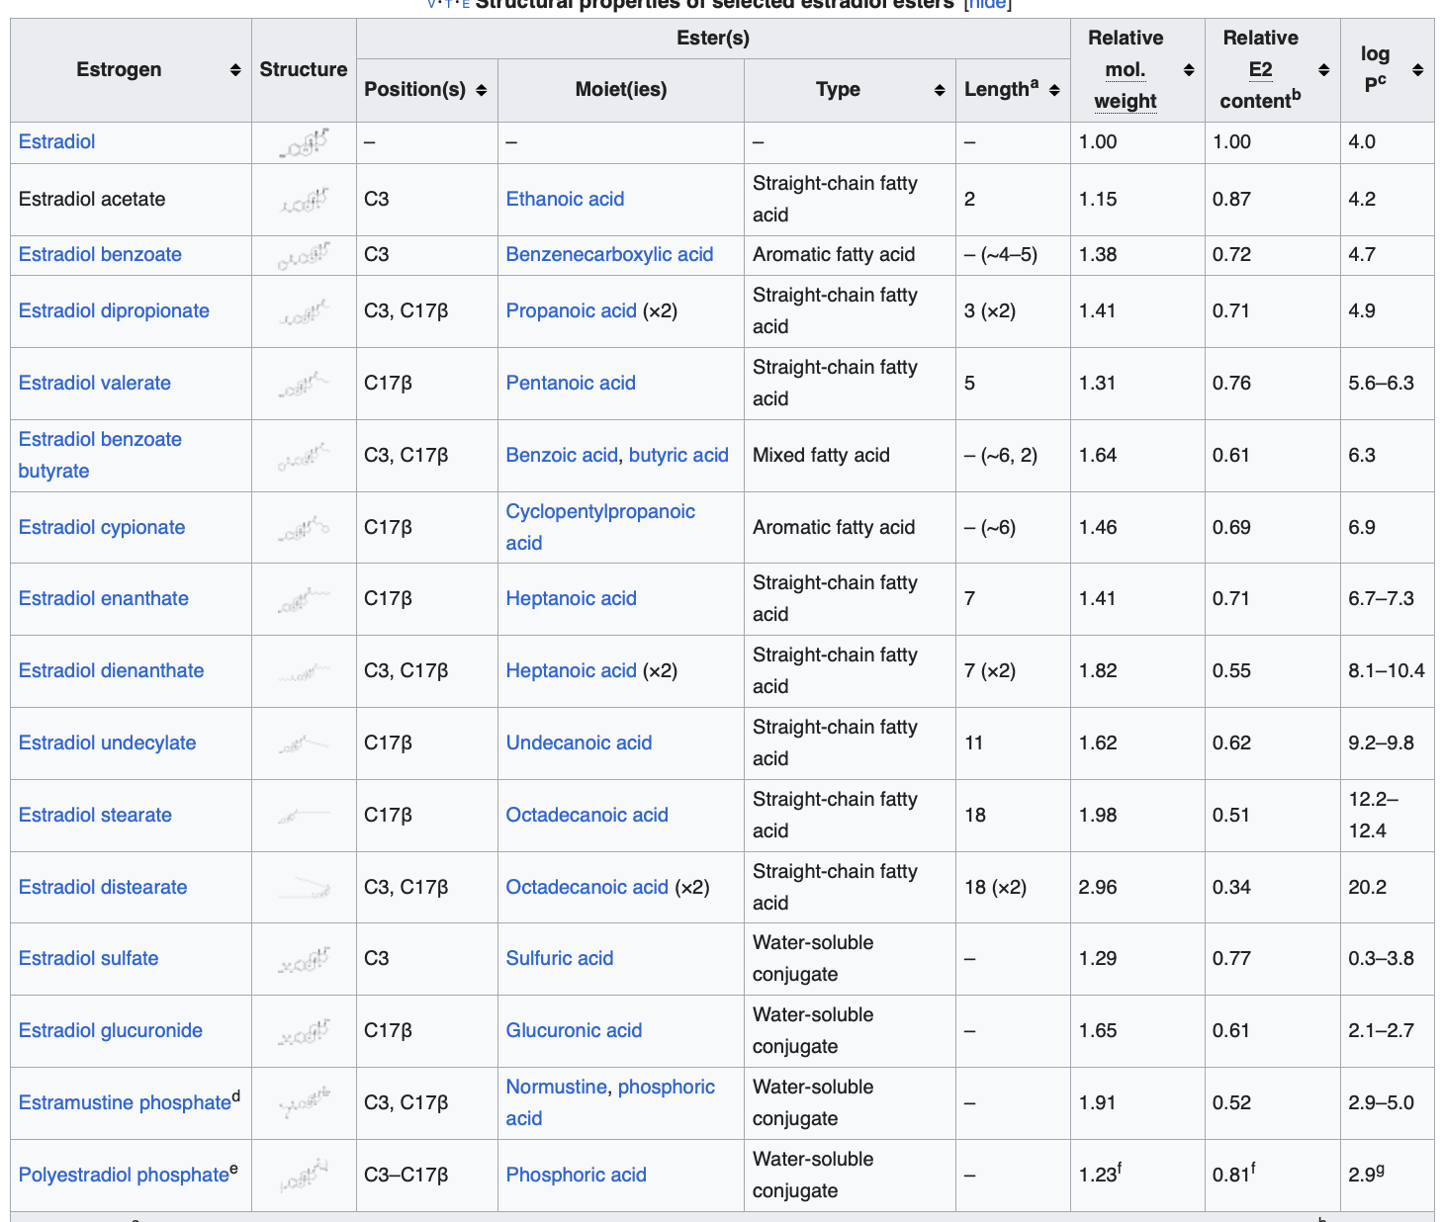This screenshot has height=1222, width=1442.
Task: Follow the Polyestradiol phosphate link
Action: point(124,1175)
